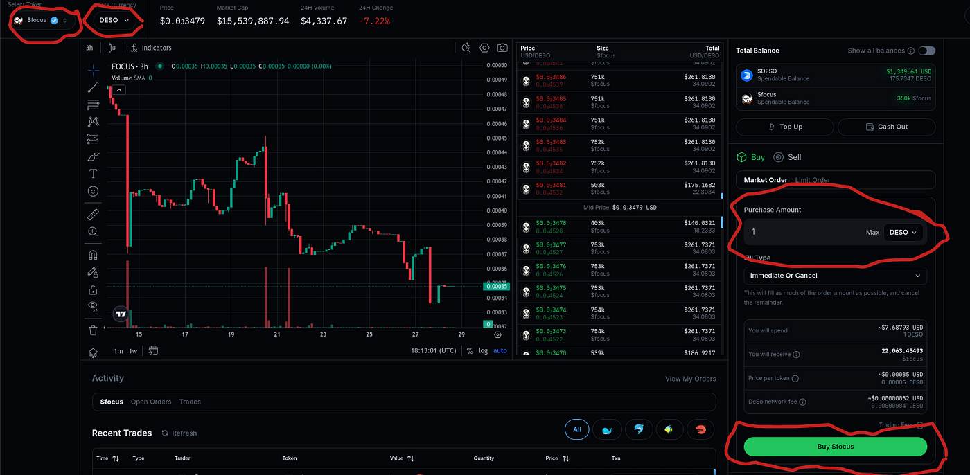Screen dimensions: 970x475
Task: Refresh the Recent Trades list
Action: pyautogui.click(x=179, y=433)
